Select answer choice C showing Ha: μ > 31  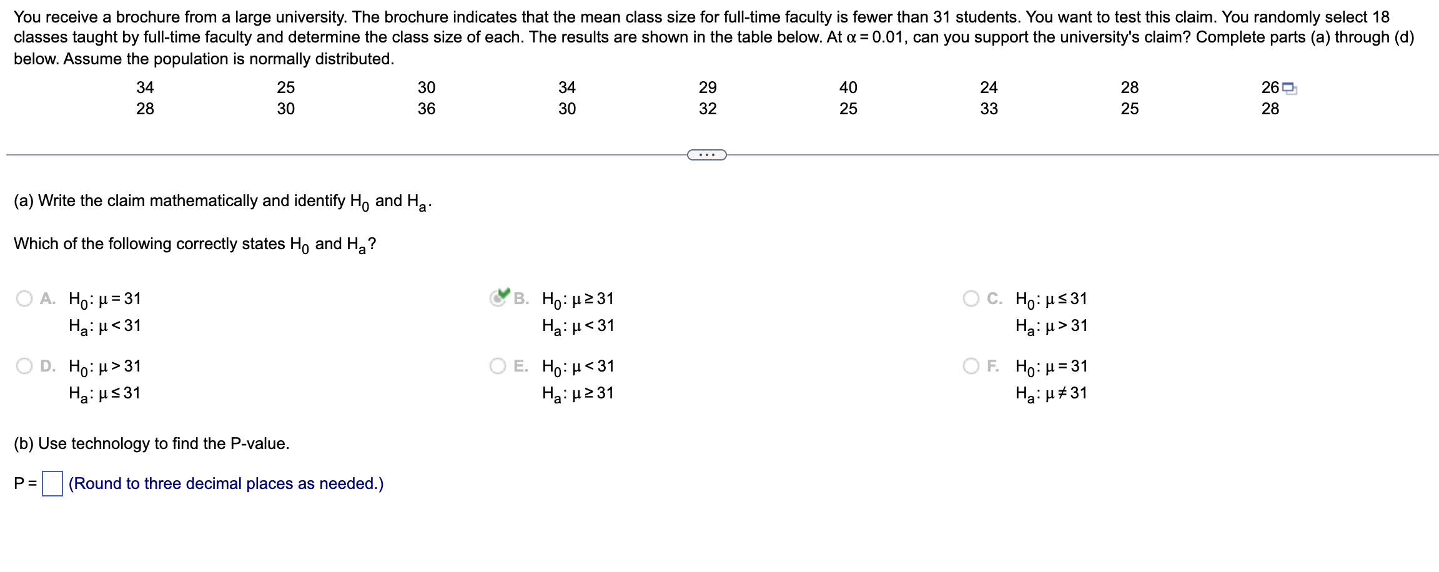(972, 299)
